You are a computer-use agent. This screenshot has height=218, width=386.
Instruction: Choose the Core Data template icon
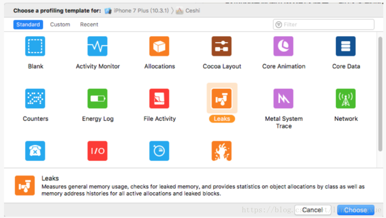pyautogui.click(x=346, y=46)
